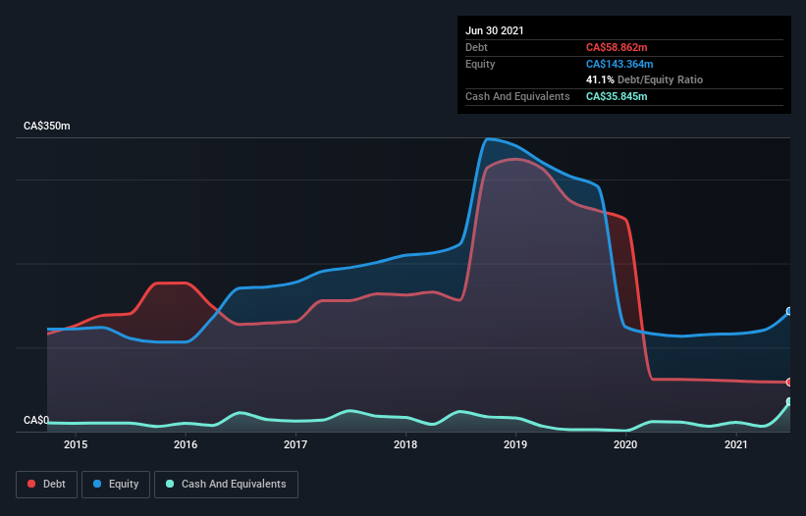The width and height of the screenshot is (806, 516).
Task: Click the CA$143.364m equity value
Action: pyautogui.click(x=619, y=64)
